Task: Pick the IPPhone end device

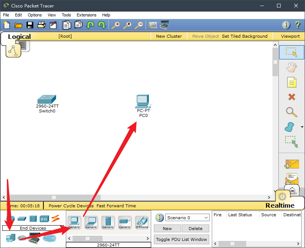Action: pos(142,222)
